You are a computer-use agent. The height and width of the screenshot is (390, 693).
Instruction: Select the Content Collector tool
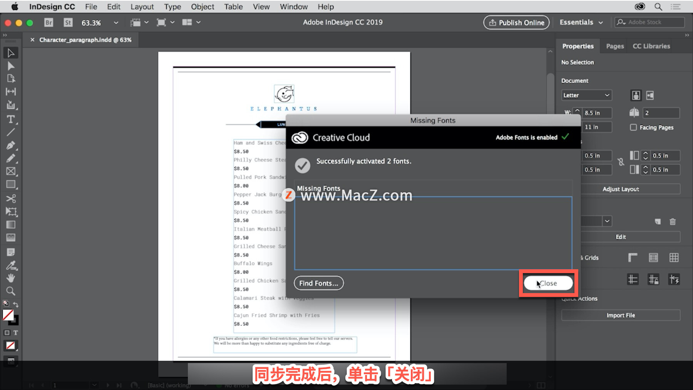[11, 105]
